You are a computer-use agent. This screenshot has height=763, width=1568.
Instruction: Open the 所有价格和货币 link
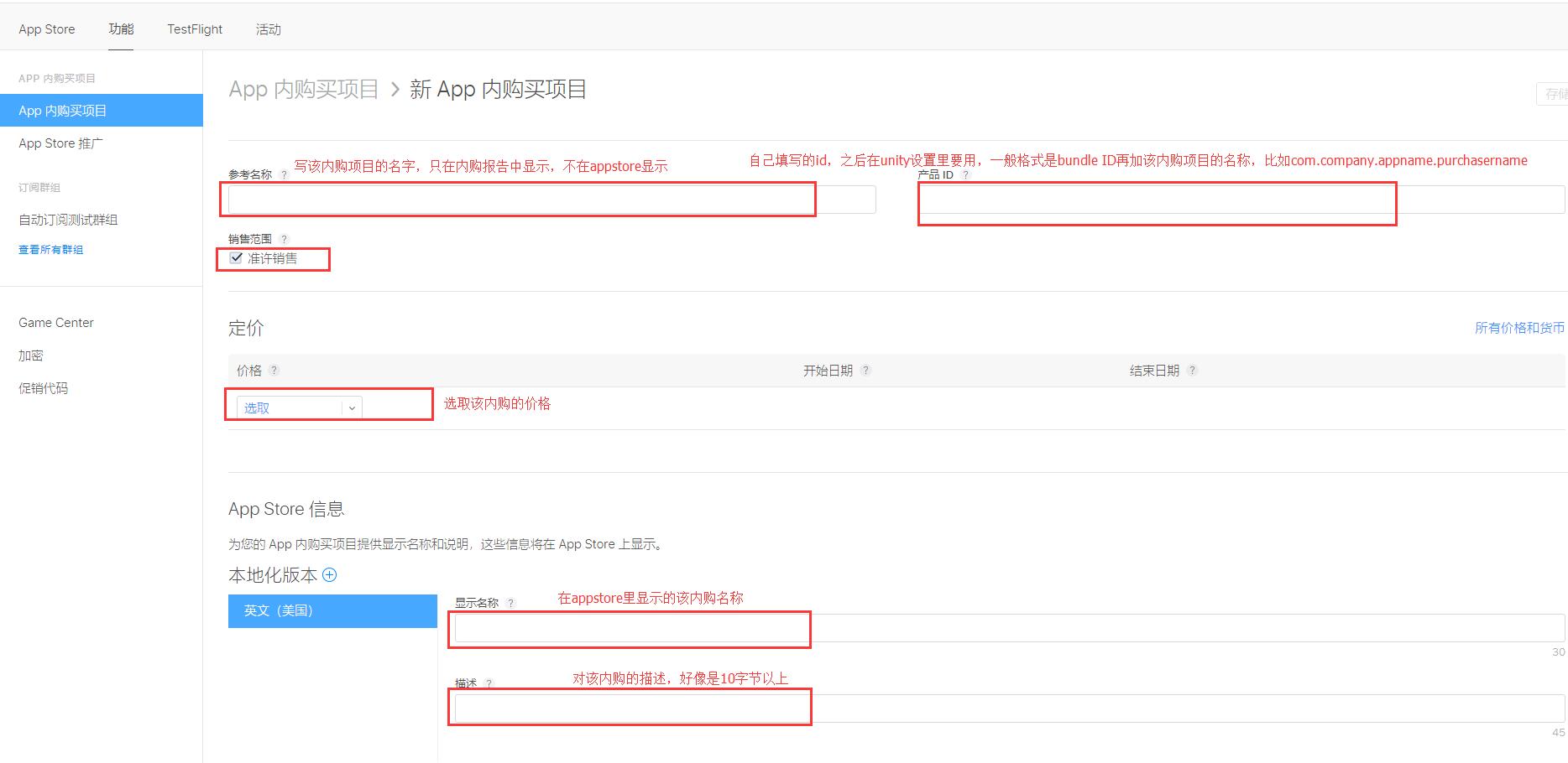click(x=1518, y=328)
